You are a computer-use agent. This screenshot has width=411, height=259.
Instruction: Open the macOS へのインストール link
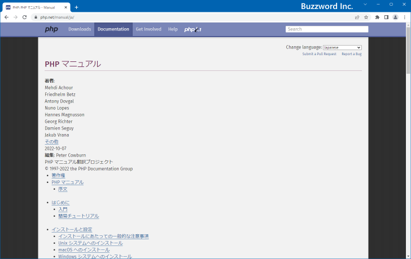84,250
